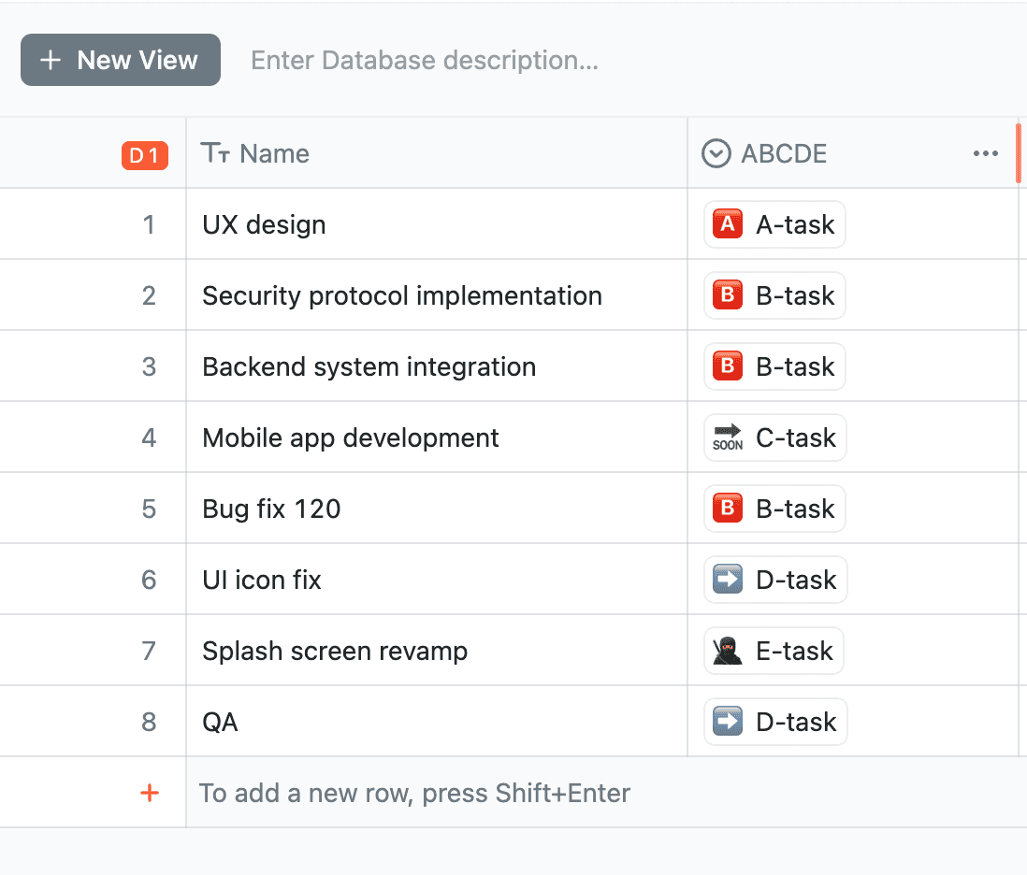The height and width of the screenshot is (875, 1027).
Task: Open B-task dropdown for Security protocol implementation
Action: pos(774,296)
